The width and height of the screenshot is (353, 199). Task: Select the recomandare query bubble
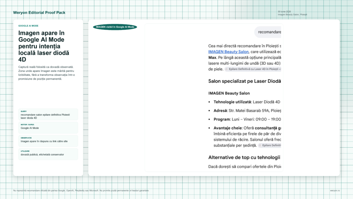[x=268, y=32]
